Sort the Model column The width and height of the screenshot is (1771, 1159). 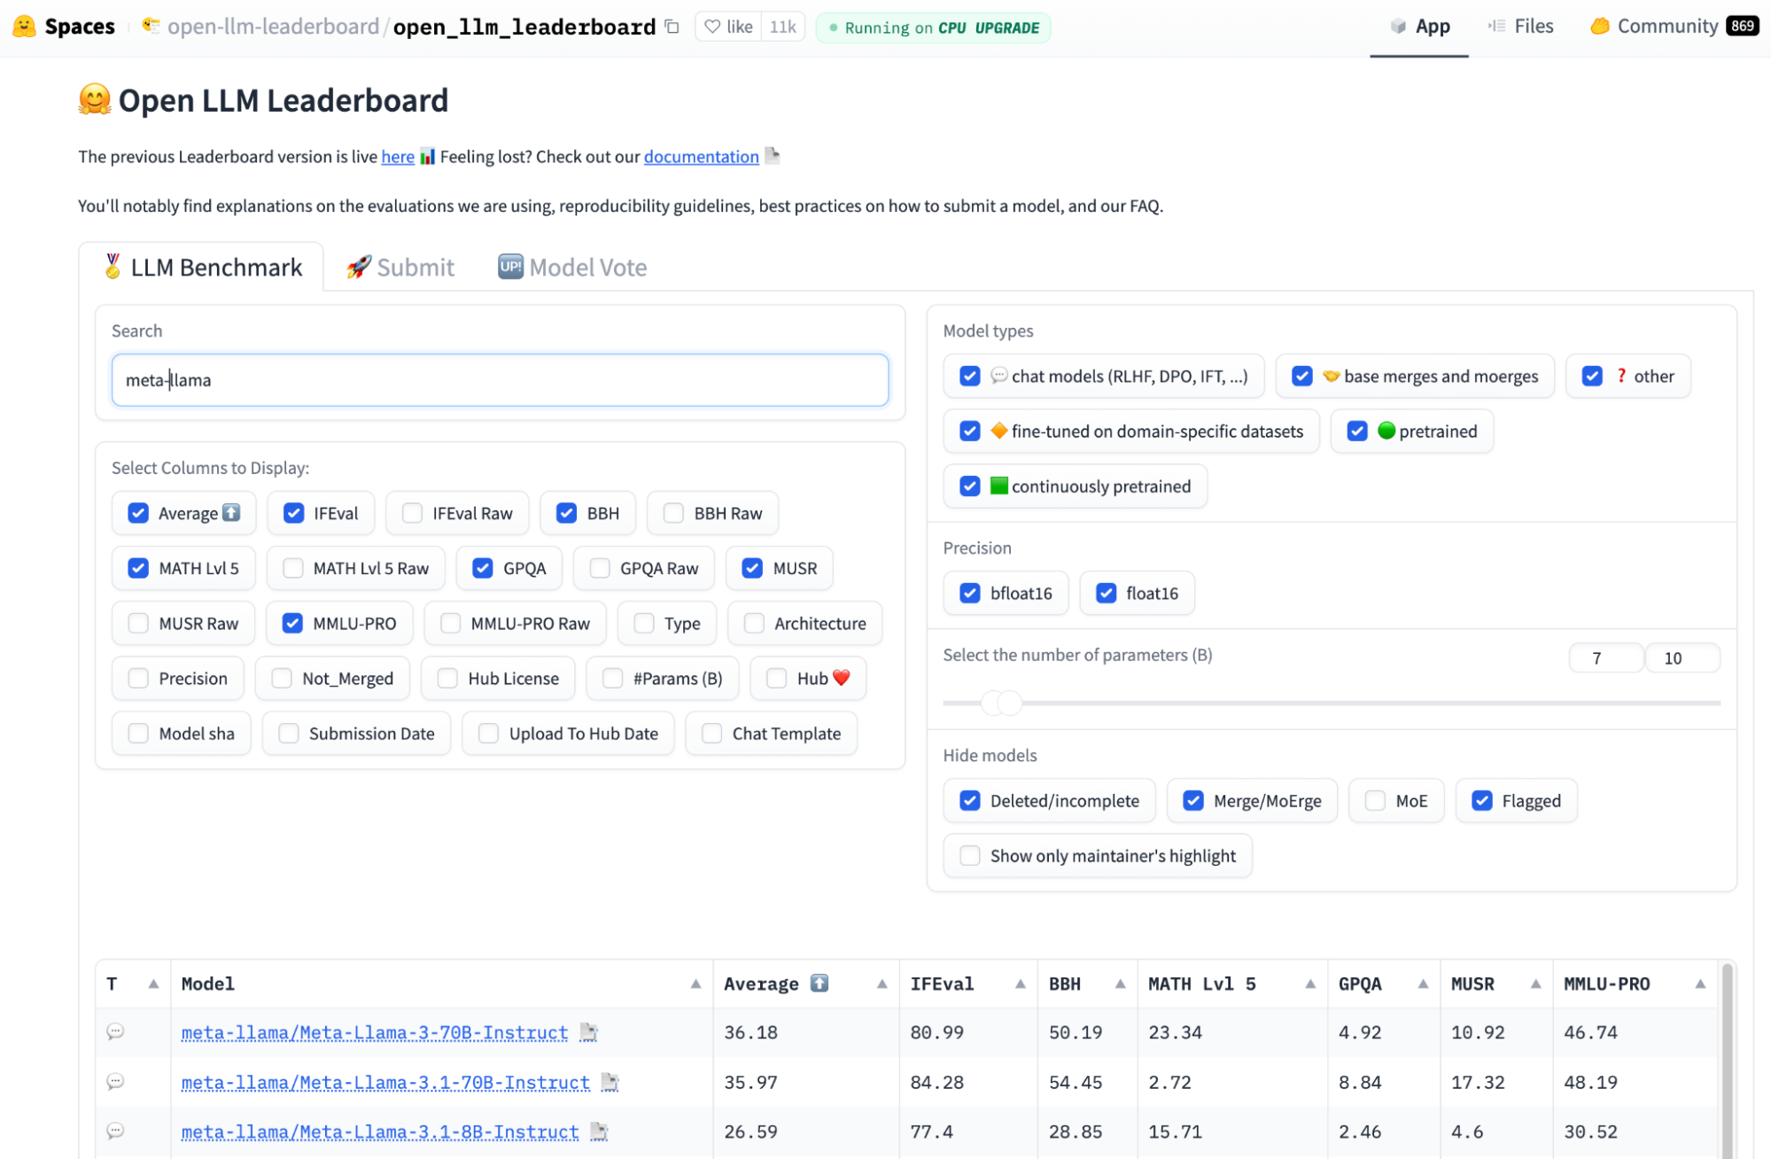695,984
